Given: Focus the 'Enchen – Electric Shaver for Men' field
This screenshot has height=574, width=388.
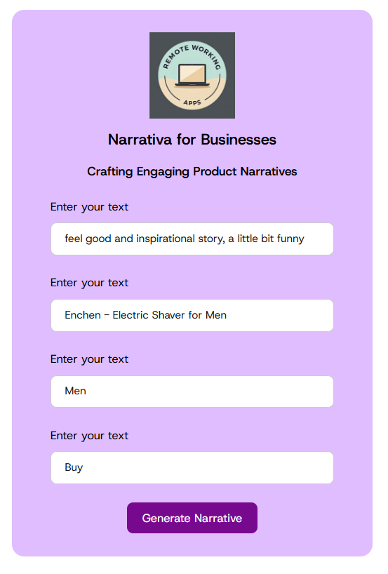Looking at the screenshot, I should click(192, 315).
